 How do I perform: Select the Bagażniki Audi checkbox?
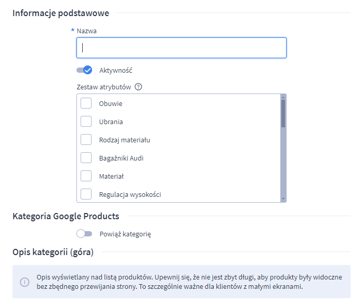coord(86,158)
